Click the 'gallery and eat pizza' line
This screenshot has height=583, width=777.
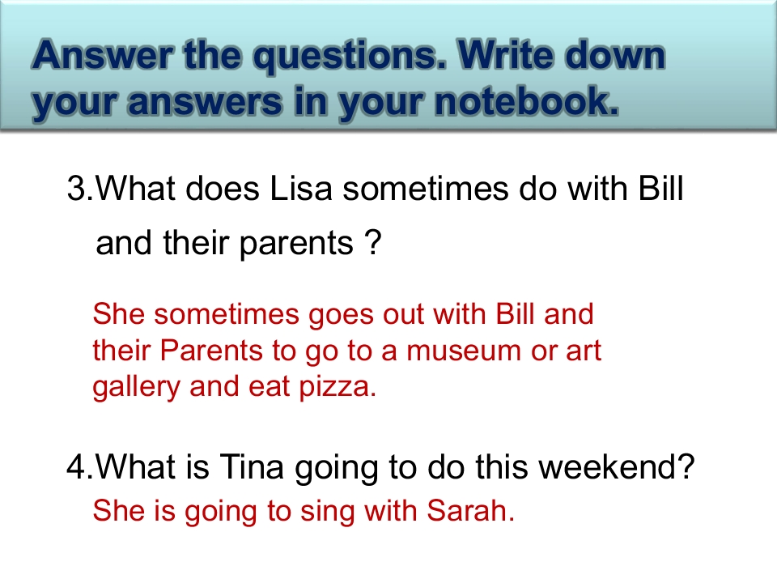pos(235,387)
